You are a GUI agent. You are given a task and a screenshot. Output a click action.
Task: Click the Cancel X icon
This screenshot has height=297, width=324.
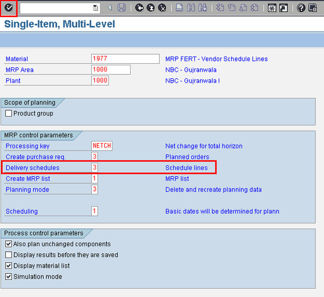[162, 8]
